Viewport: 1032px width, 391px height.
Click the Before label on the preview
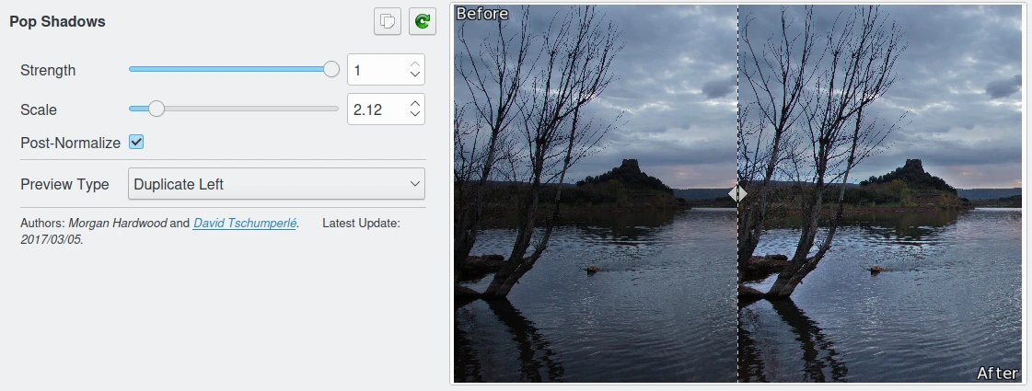coord(481,14)
